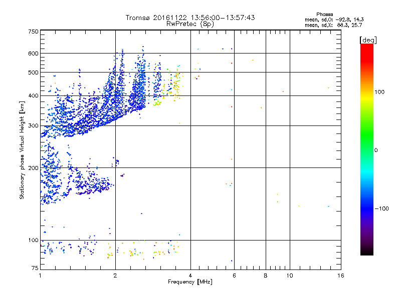Click the Phases statistics header text
The height and width of the screenshot is (300, 401).
[324, 14]
